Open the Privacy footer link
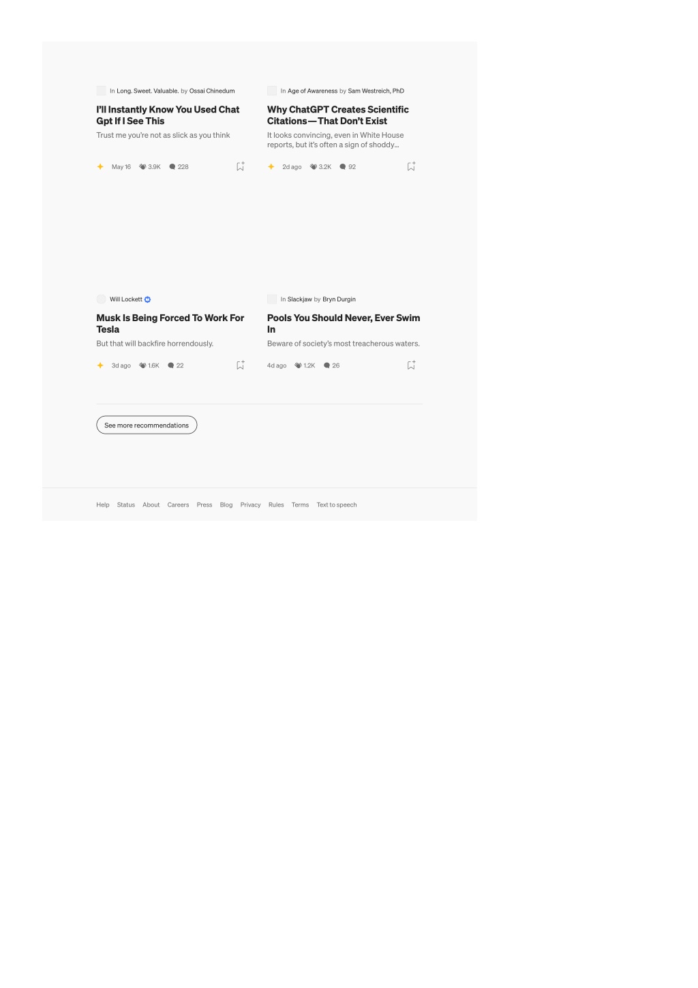The height and width of the screenshot is (988, 698). coord(250,505)
